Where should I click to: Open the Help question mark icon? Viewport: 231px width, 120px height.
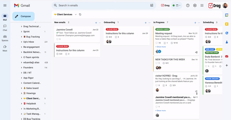pos(188,5)
